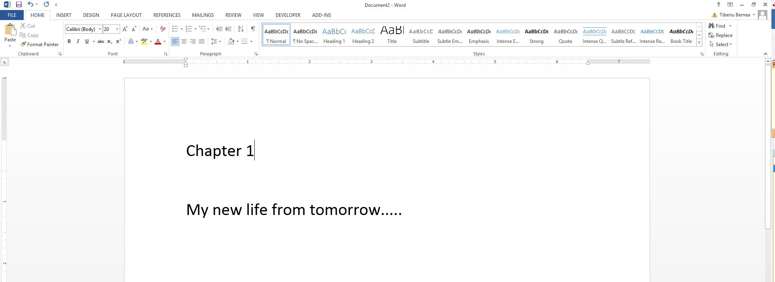Switch to the PAGE LAYOUT tab
The height and width of the screenshot is (282, 775).
click(x=126, y=15)
